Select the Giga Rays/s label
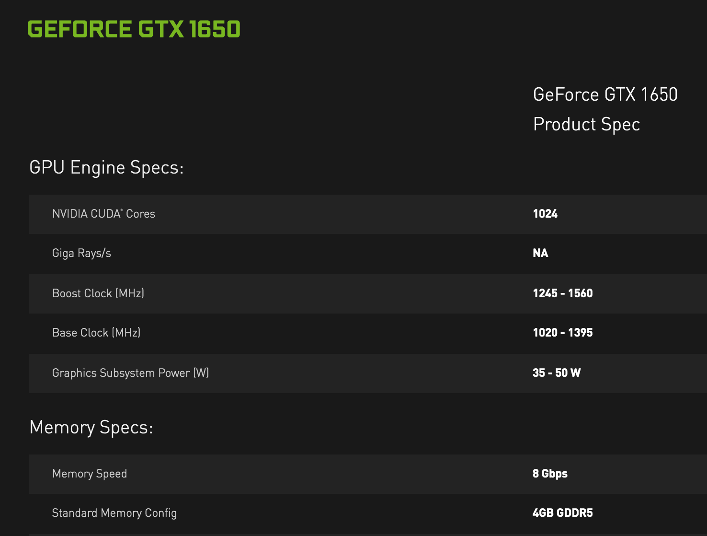This screenshot has height=536, width=707. click(81, 253)
